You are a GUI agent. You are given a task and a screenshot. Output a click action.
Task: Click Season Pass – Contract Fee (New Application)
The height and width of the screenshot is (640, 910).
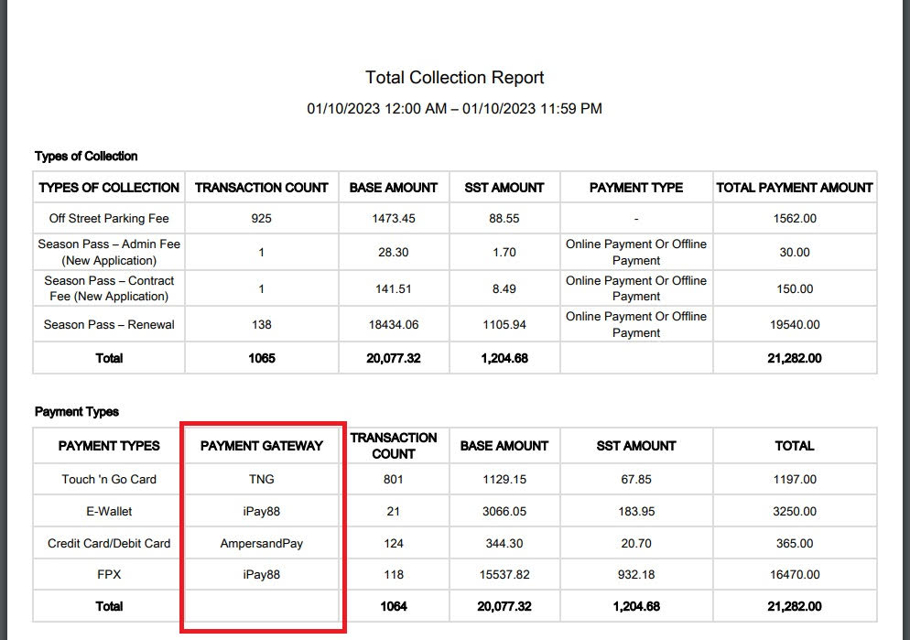(109, 288)
